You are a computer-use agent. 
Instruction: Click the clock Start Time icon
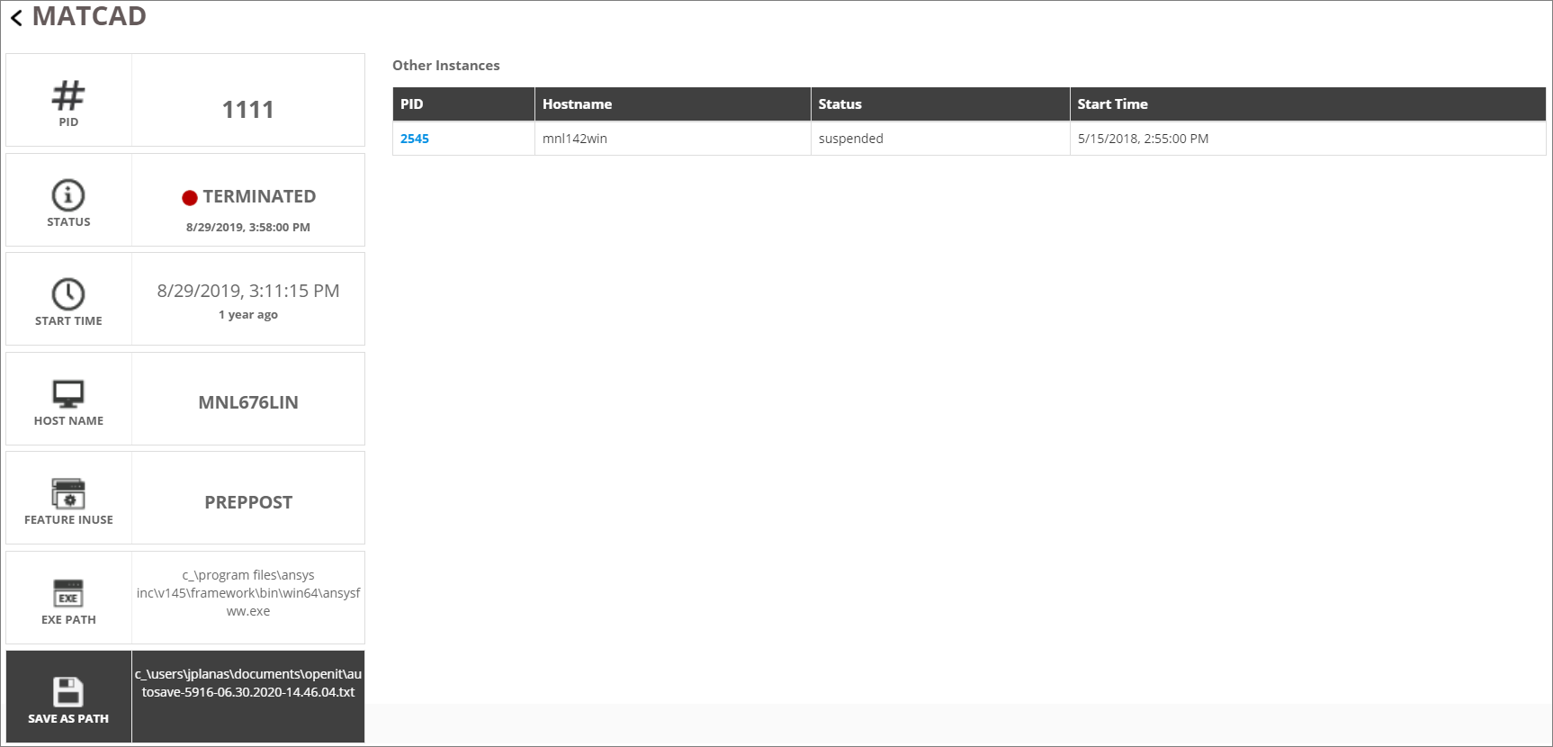pos(68,294)
